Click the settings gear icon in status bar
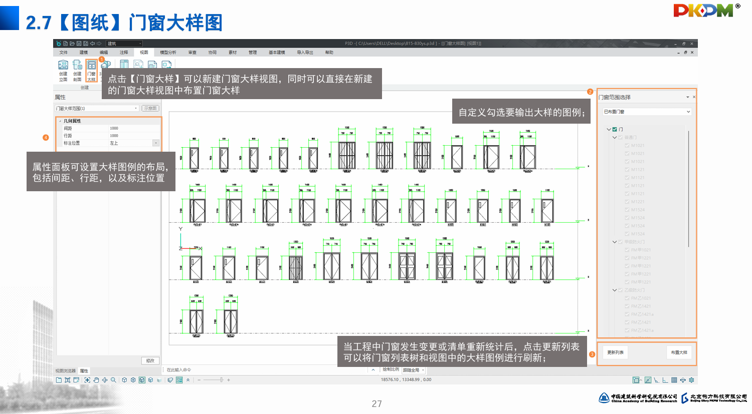Image resolution: width=752 pixels, height=414 pixels. tap(691, 380)
